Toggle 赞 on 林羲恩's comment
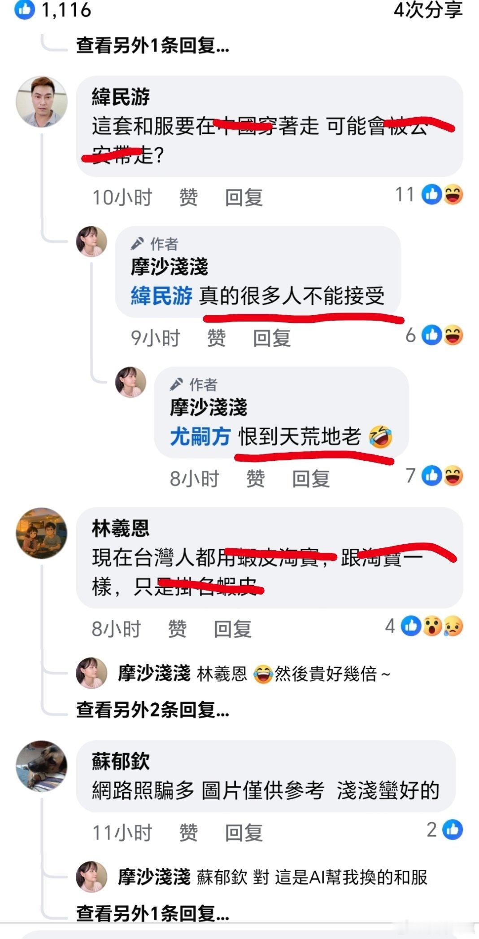 (x=177, y=629)
